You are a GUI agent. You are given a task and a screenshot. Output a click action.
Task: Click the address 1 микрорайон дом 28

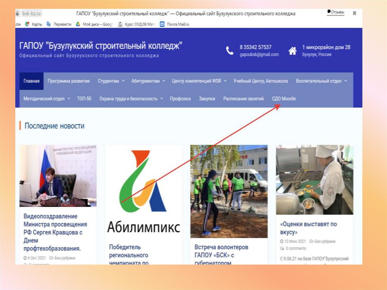pos(326,47)
